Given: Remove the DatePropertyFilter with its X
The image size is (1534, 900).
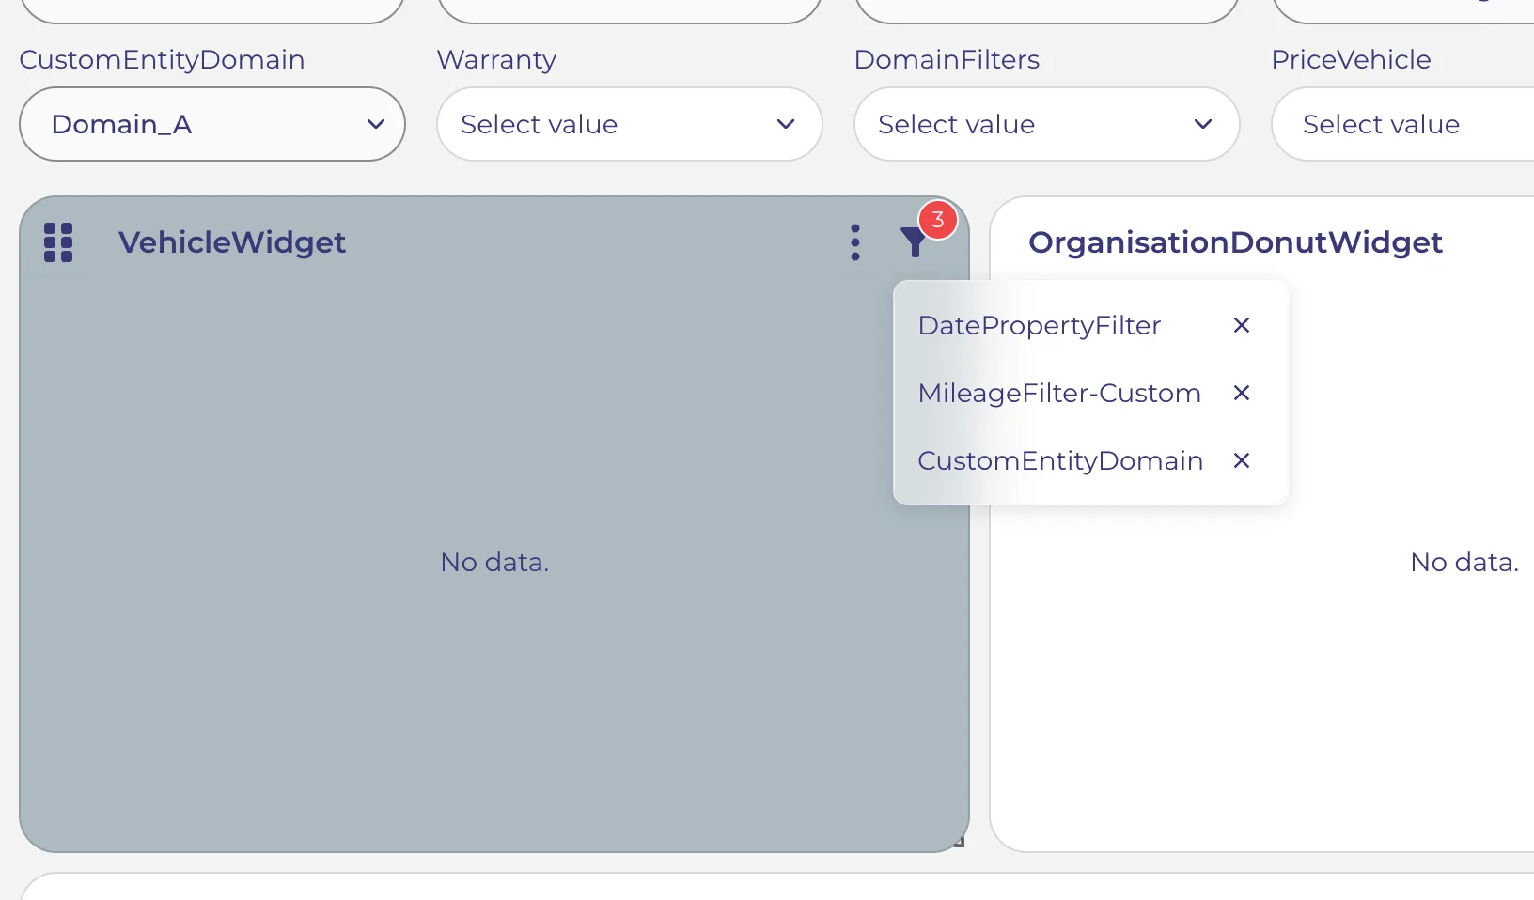Looking at the screenshot, I should tap(1242, 325).
